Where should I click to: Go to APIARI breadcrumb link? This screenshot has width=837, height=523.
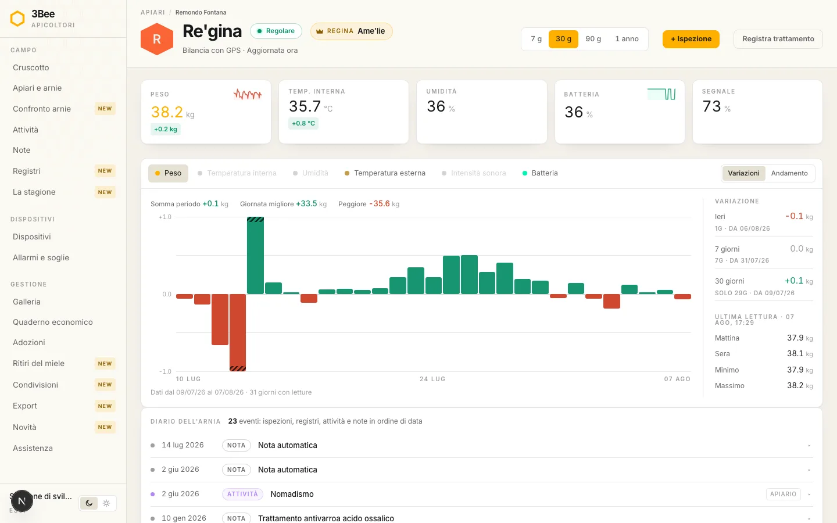pyautogui.click(x=153, y=12)
